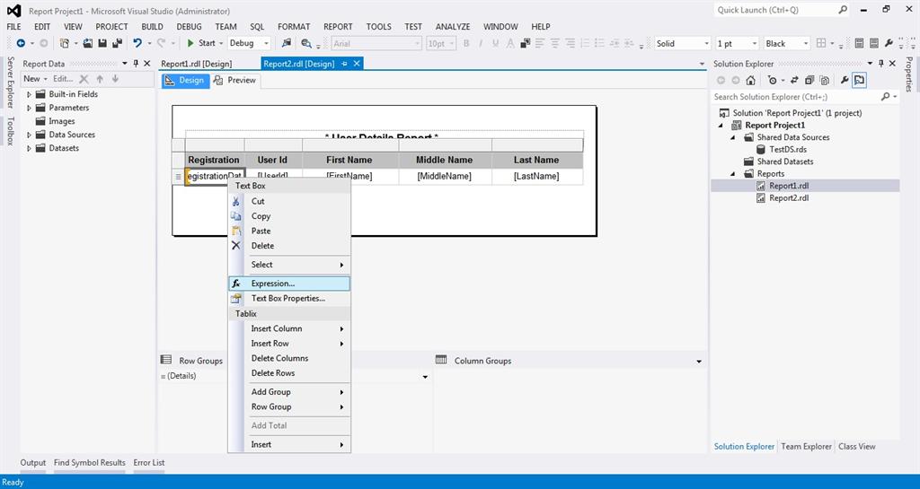Image resolution: width=920 pixels, height=489 pixels.
Task: Open the Insert Row submenu
Action: pyautogui.click(x=289, y=343)
